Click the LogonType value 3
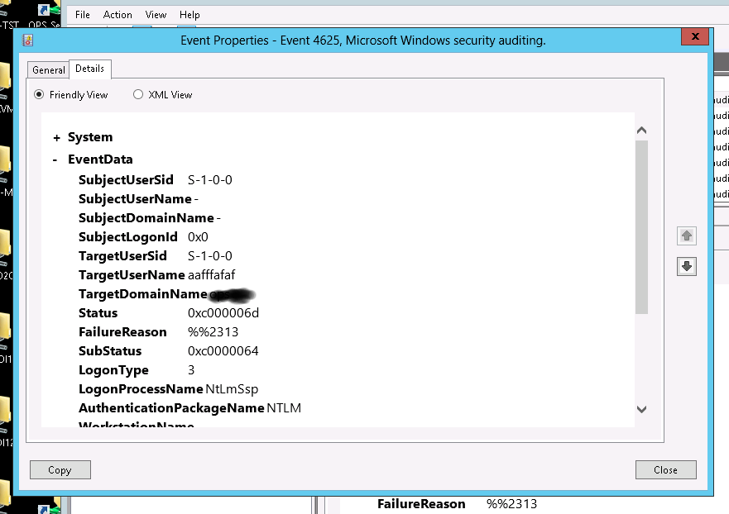The height and width of the screenshot is (514, 729). click(191, 370)
